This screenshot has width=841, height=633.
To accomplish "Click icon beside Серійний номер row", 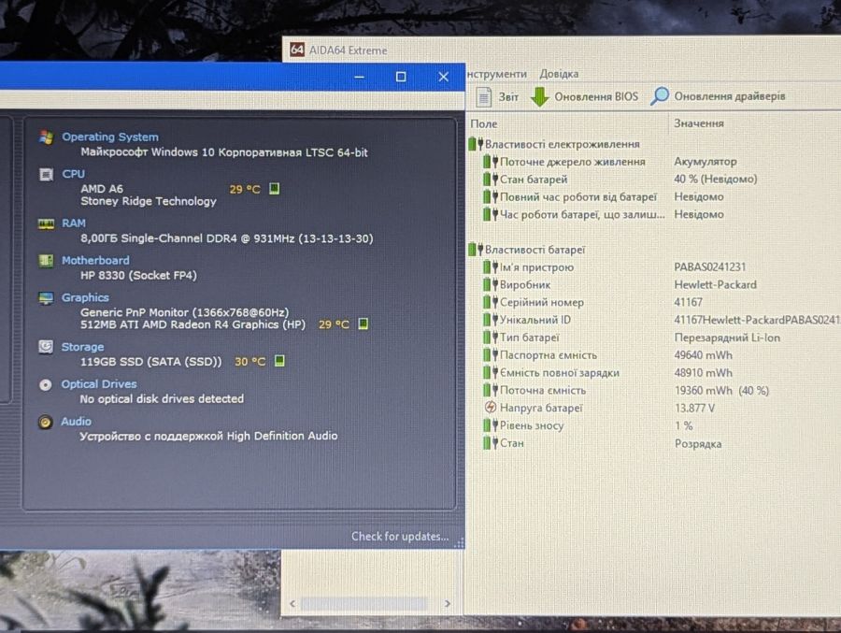I will click(491, 302).
